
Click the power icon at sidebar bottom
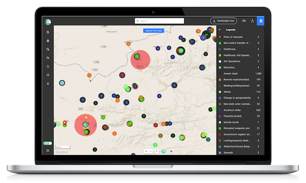tap(47, 150)
